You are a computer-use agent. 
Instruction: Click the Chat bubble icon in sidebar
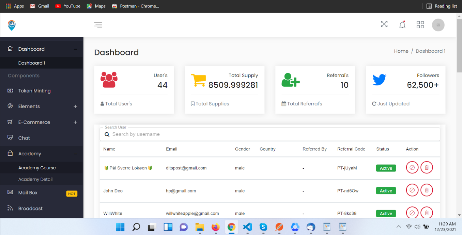coord(10,138)
